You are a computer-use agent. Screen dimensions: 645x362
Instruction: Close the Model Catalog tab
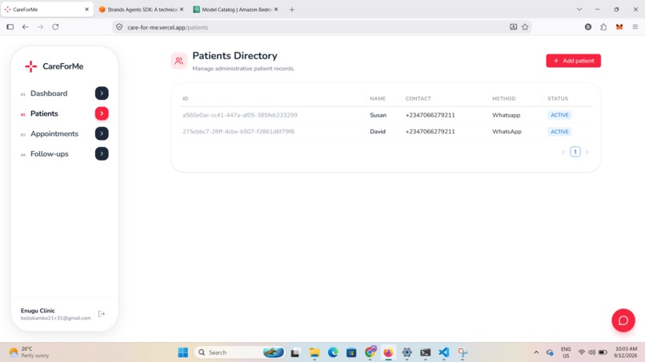click(x=276, y=10)
